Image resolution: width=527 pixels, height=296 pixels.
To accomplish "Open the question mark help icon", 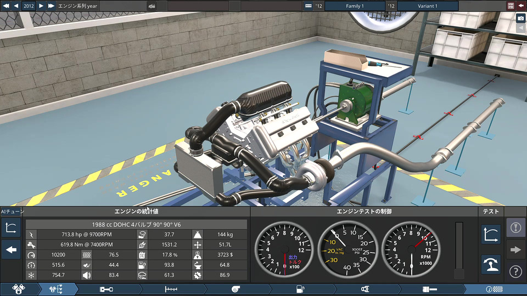I will click(x=515, y=271).
